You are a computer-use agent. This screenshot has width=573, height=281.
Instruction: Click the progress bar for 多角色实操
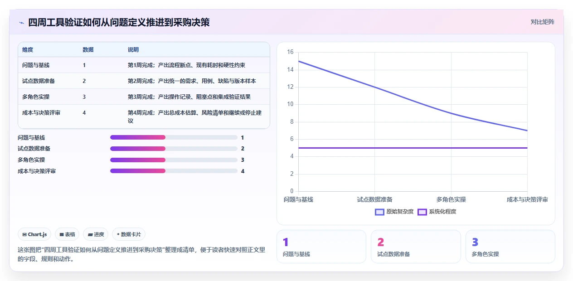pos(174,160)
